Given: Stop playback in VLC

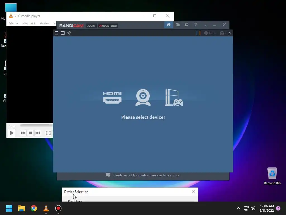Looking at the screenshot, I should [30, 133].
